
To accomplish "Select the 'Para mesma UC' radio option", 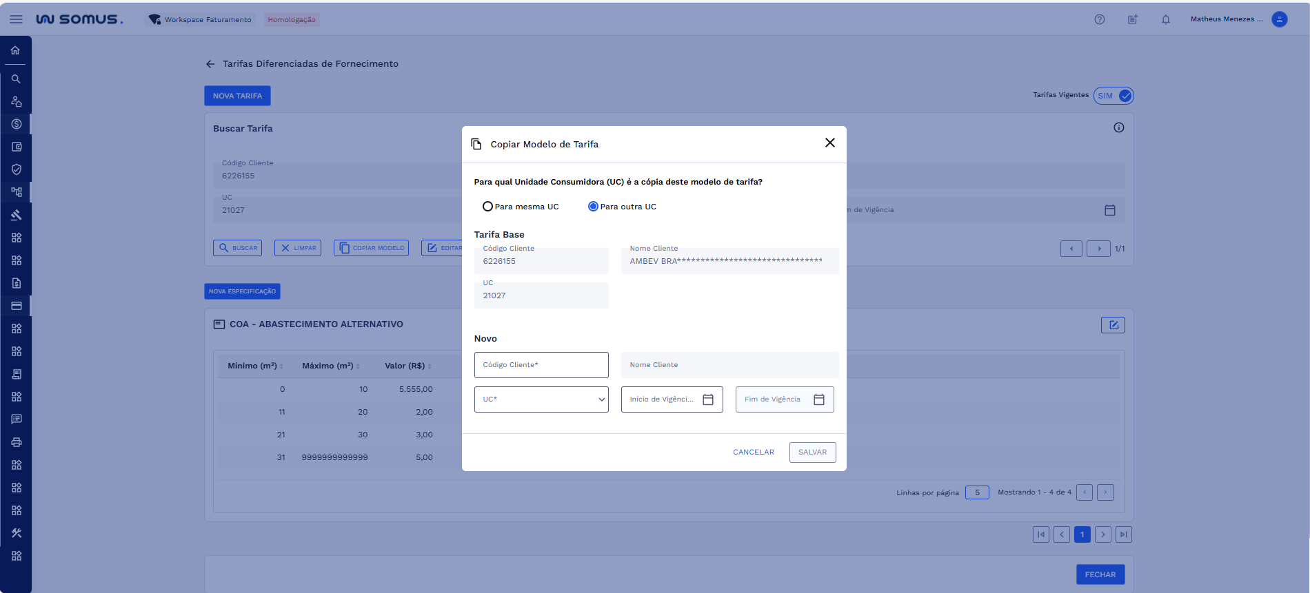I will tap(487, 207).
